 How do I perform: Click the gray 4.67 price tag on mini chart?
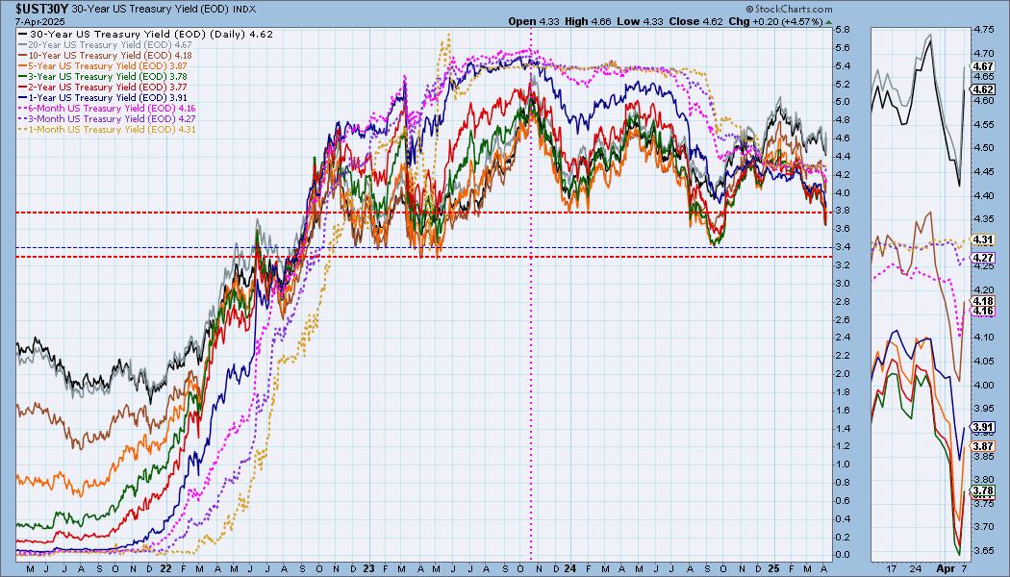(x=984, y=67)
